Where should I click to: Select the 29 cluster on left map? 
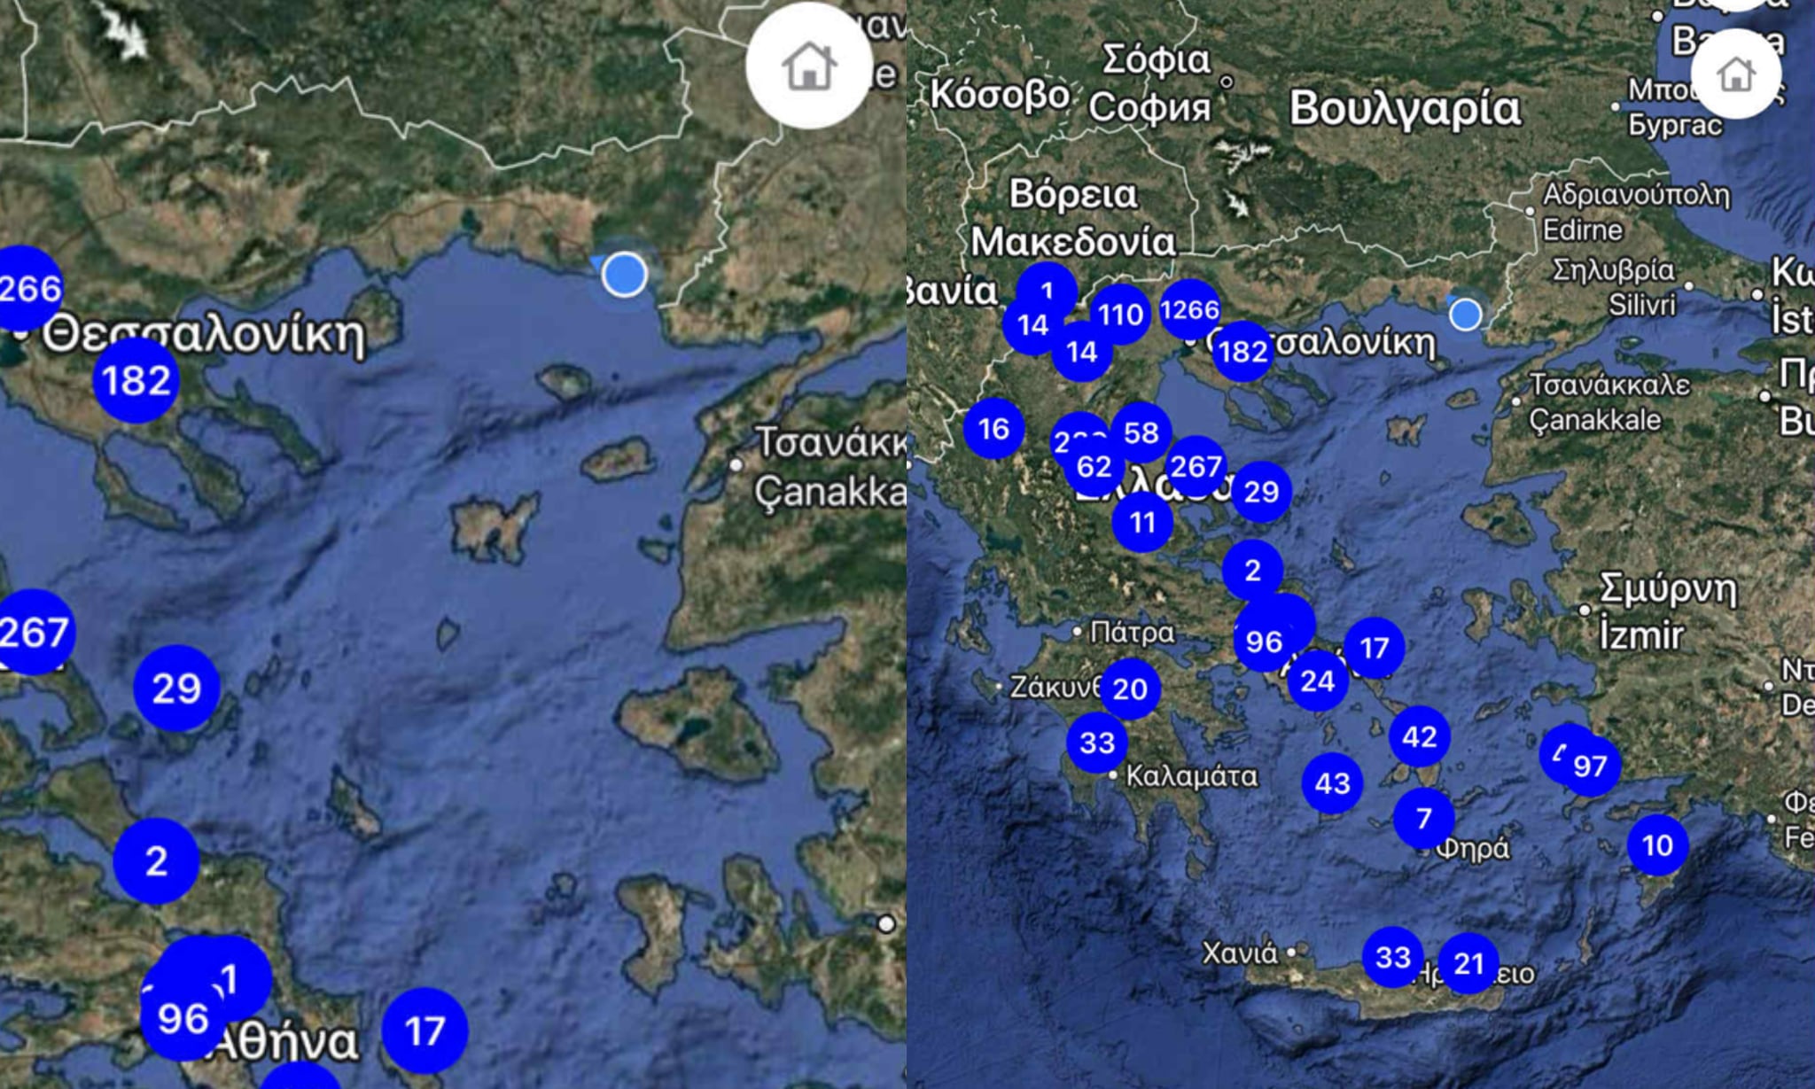pos(176,688)
